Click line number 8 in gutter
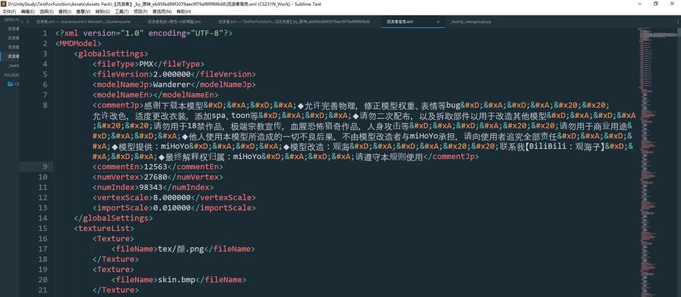The image size is (681, 297). click(x=45, y=105)
